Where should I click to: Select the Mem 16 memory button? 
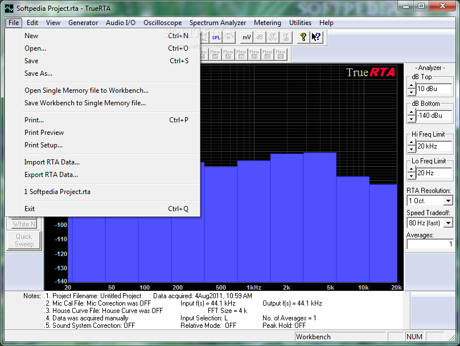pos(228,54)
